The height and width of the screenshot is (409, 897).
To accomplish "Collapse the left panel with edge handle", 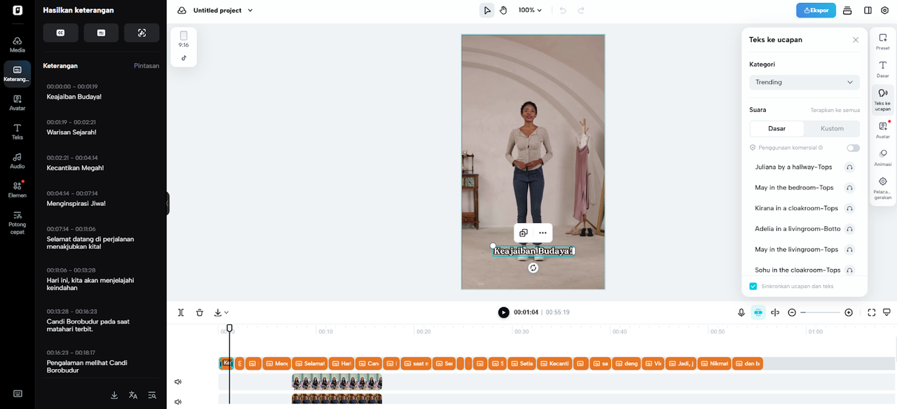I will (167, 204).
